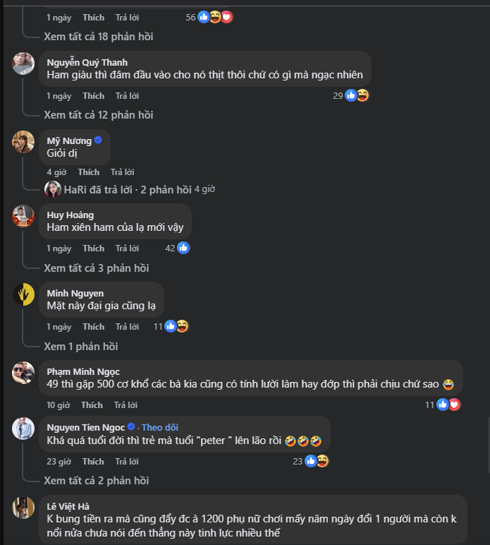Open reactions on Minh Nguyen's comment
This screenshot has height=545, width=490.
pyautogui.click(x=176, y=326)
